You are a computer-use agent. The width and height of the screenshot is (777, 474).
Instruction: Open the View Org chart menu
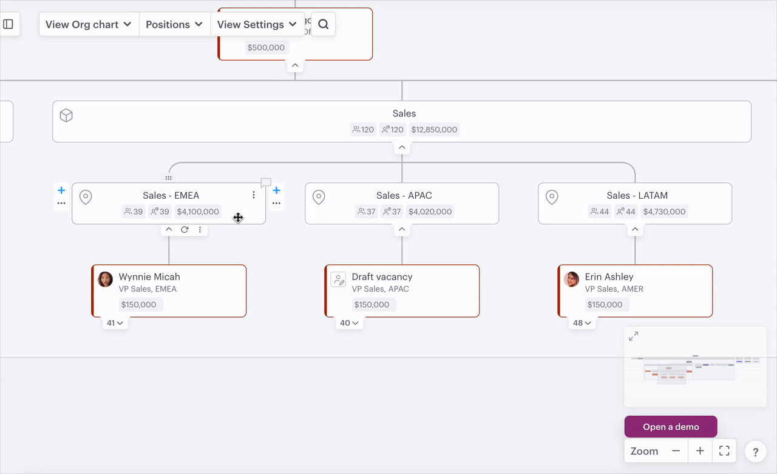[x=89, y=24]
